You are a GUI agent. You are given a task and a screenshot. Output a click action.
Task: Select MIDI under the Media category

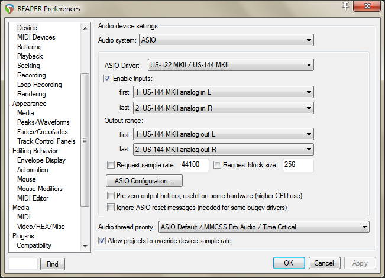point(24,217)
